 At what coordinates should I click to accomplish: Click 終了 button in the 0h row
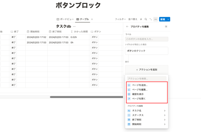point(14,42)
